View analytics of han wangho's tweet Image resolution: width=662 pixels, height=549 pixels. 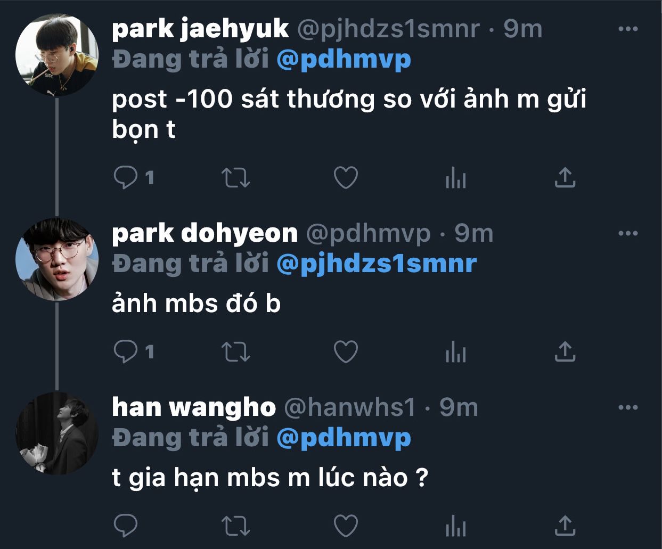(456, 526)
